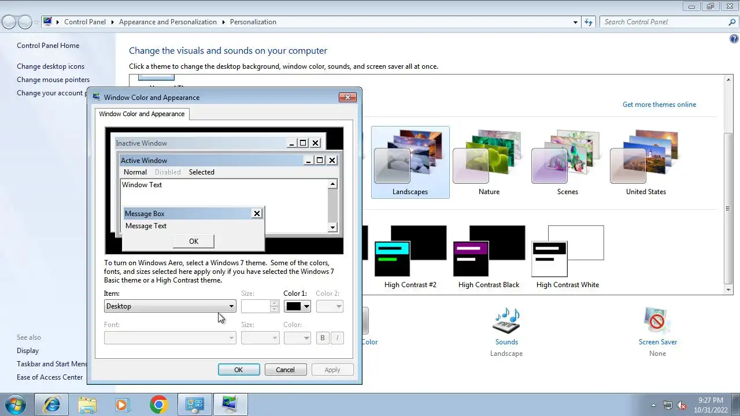Screen dimensions: 740x416
Task: Open File Explorer from the taskbar
Action: (x=87, y=404)
